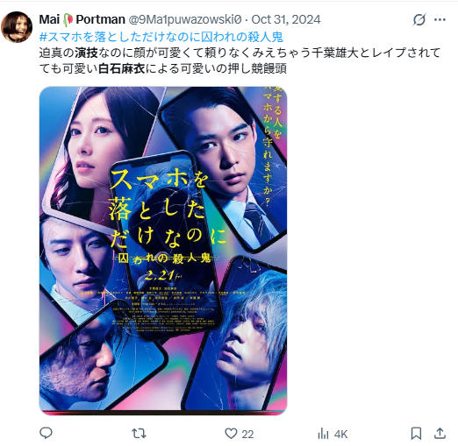Click the tulip emoji in the display name
The width and height of the screenshot is (458, 446).
click(68, 19)
